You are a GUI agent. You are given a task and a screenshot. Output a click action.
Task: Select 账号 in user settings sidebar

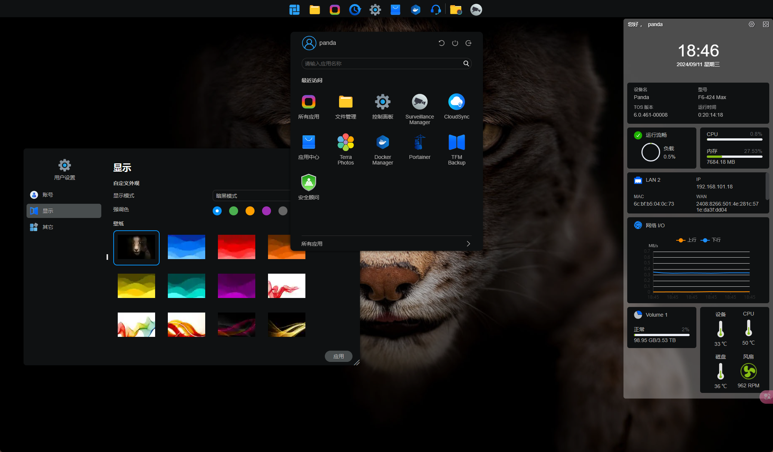point(64,195)
